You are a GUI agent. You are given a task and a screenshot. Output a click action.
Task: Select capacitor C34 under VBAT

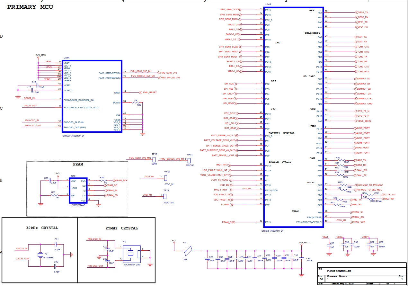329,245
